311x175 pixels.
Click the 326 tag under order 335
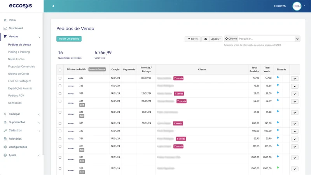pos(82,161)
